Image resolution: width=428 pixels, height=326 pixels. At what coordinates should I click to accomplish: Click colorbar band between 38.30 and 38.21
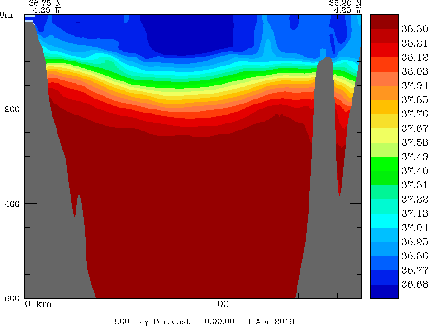pos(384,36)
